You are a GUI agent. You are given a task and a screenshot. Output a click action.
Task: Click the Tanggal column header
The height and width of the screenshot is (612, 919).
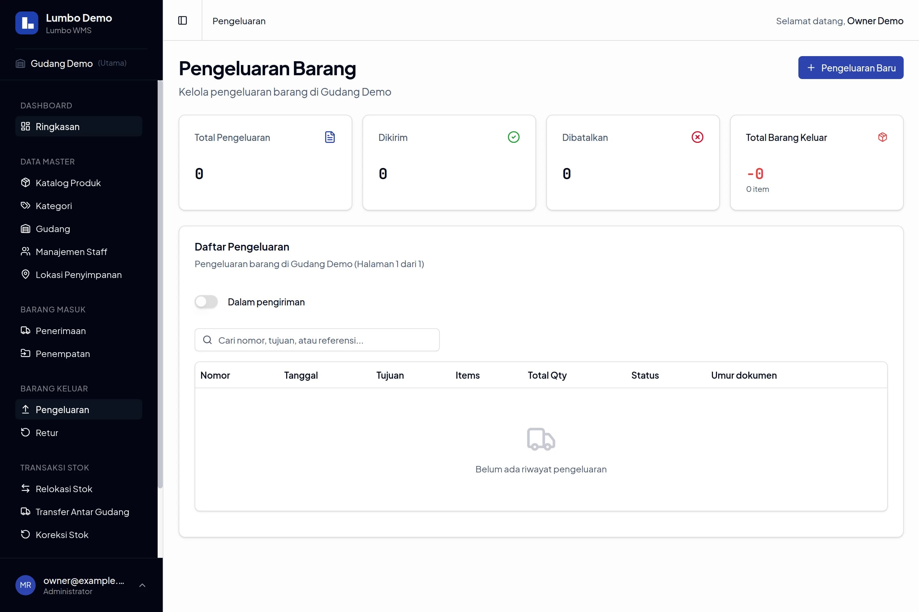coord(301,375)
